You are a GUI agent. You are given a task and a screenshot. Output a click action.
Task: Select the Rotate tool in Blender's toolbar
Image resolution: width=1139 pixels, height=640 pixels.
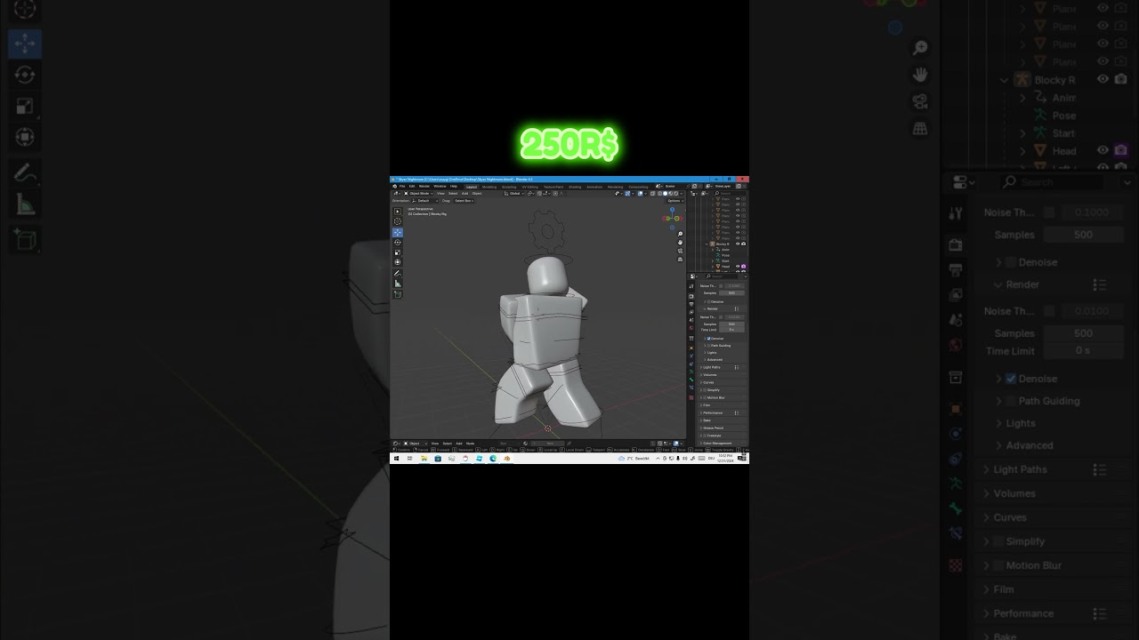click(398, 243)
